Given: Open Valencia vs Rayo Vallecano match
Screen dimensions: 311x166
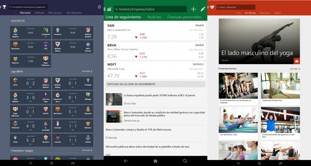Looking at the screenshot, I should click(x=30, y=61).
